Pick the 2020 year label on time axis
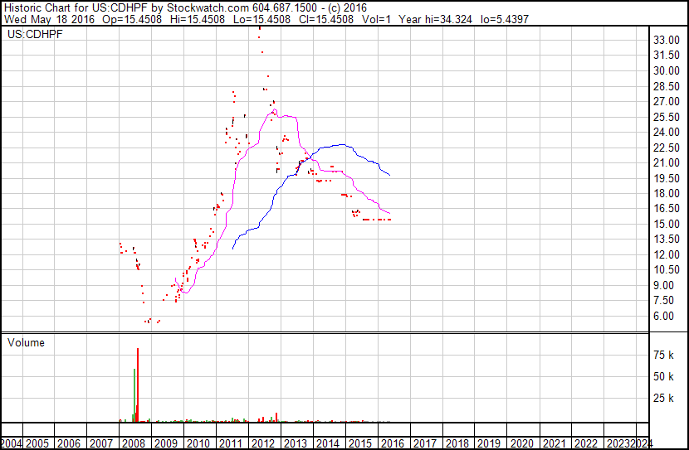Viewport: 689px width, 450px height. pos(522,443)
